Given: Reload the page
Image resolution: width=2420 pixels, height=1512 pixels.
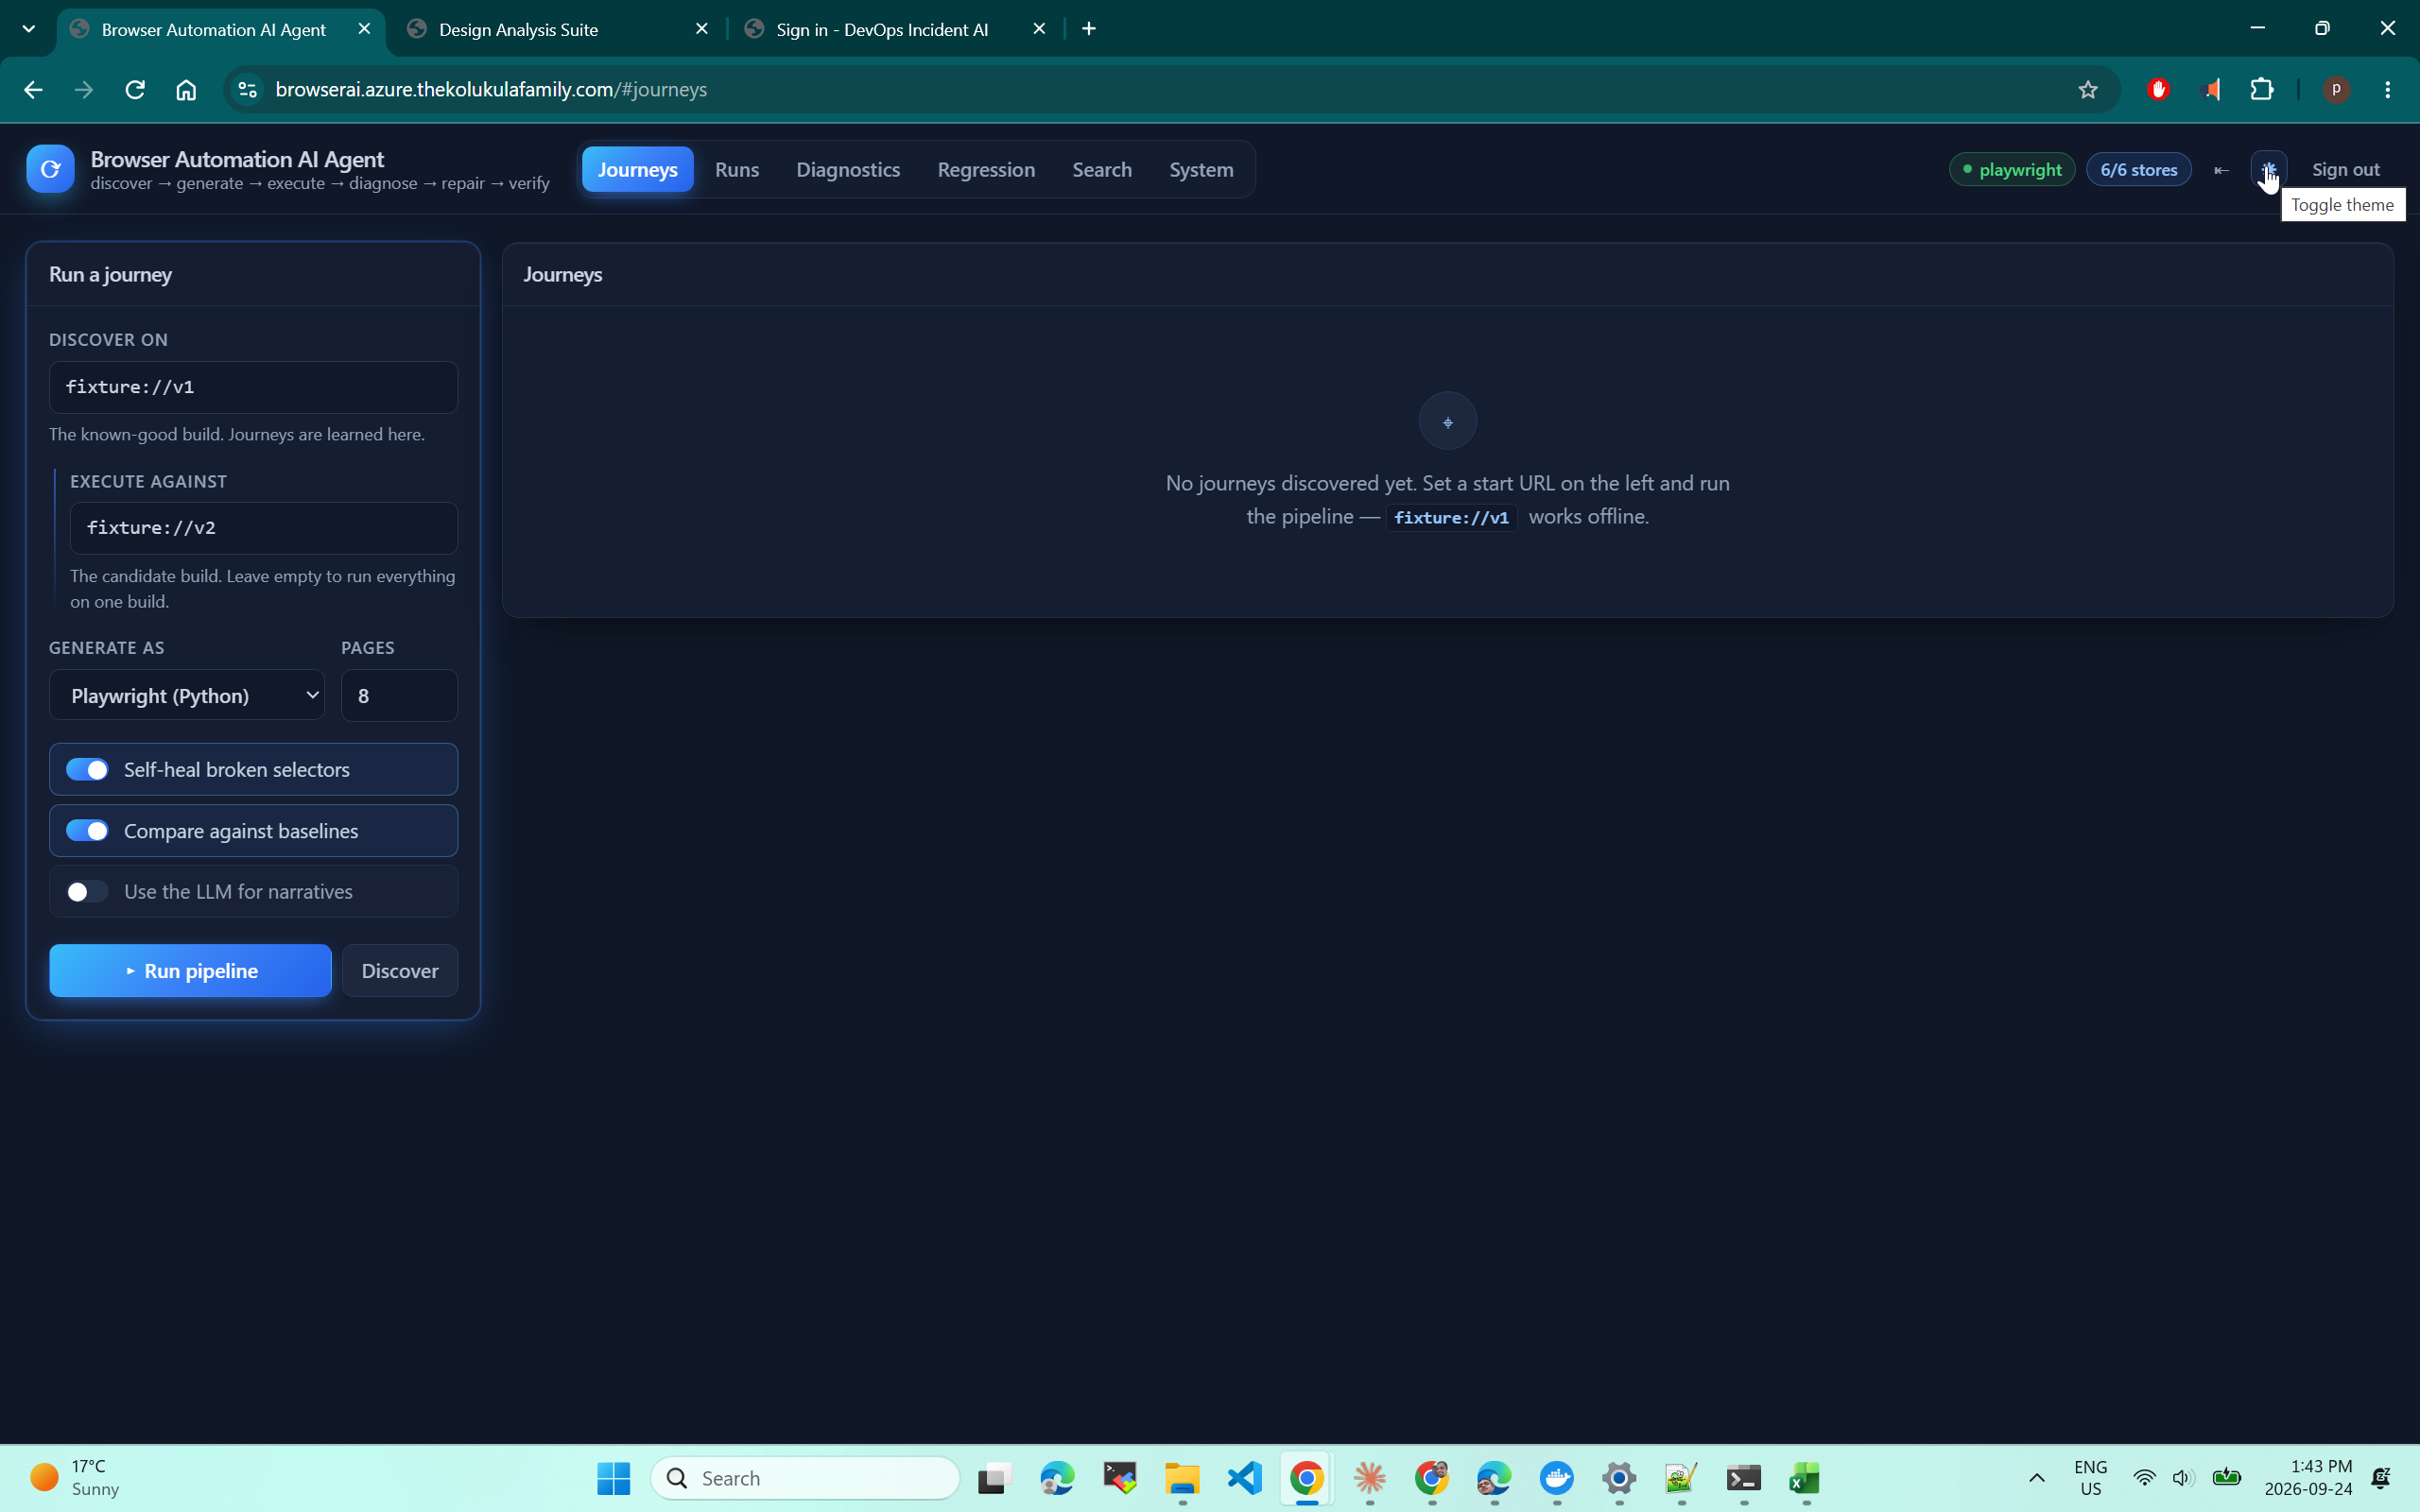Looking at the screenshot, I should (x=135, y=90).
